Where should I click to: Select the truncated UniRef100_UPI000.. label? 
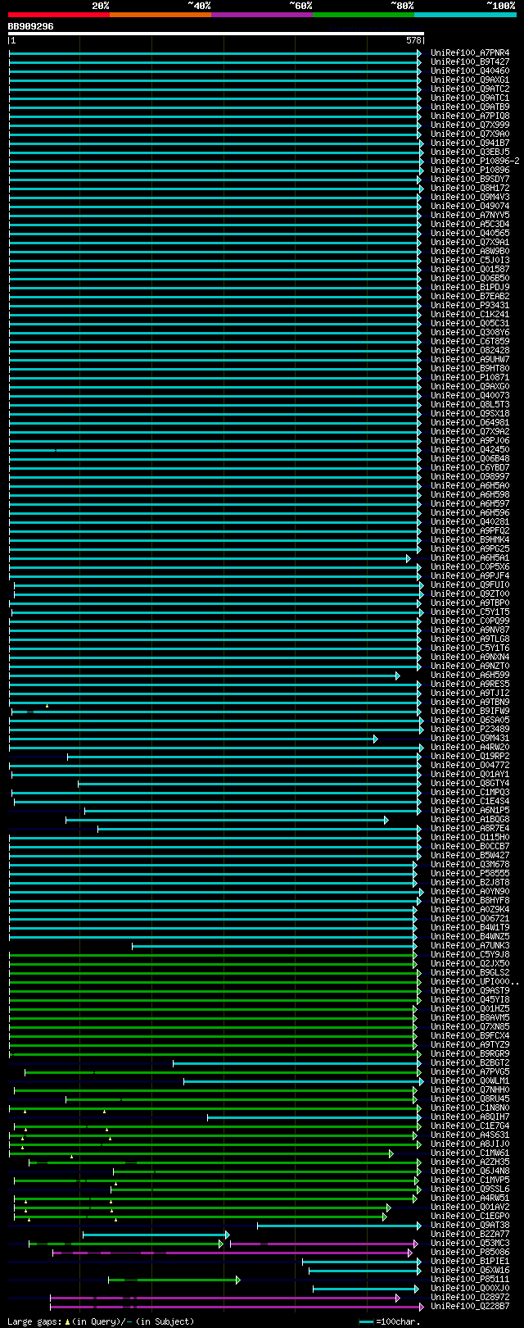[x=475, y=982]
